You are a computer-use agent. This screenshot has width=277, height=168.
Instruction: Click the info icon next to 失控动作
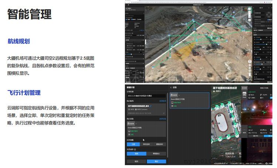tap(135, 150)
